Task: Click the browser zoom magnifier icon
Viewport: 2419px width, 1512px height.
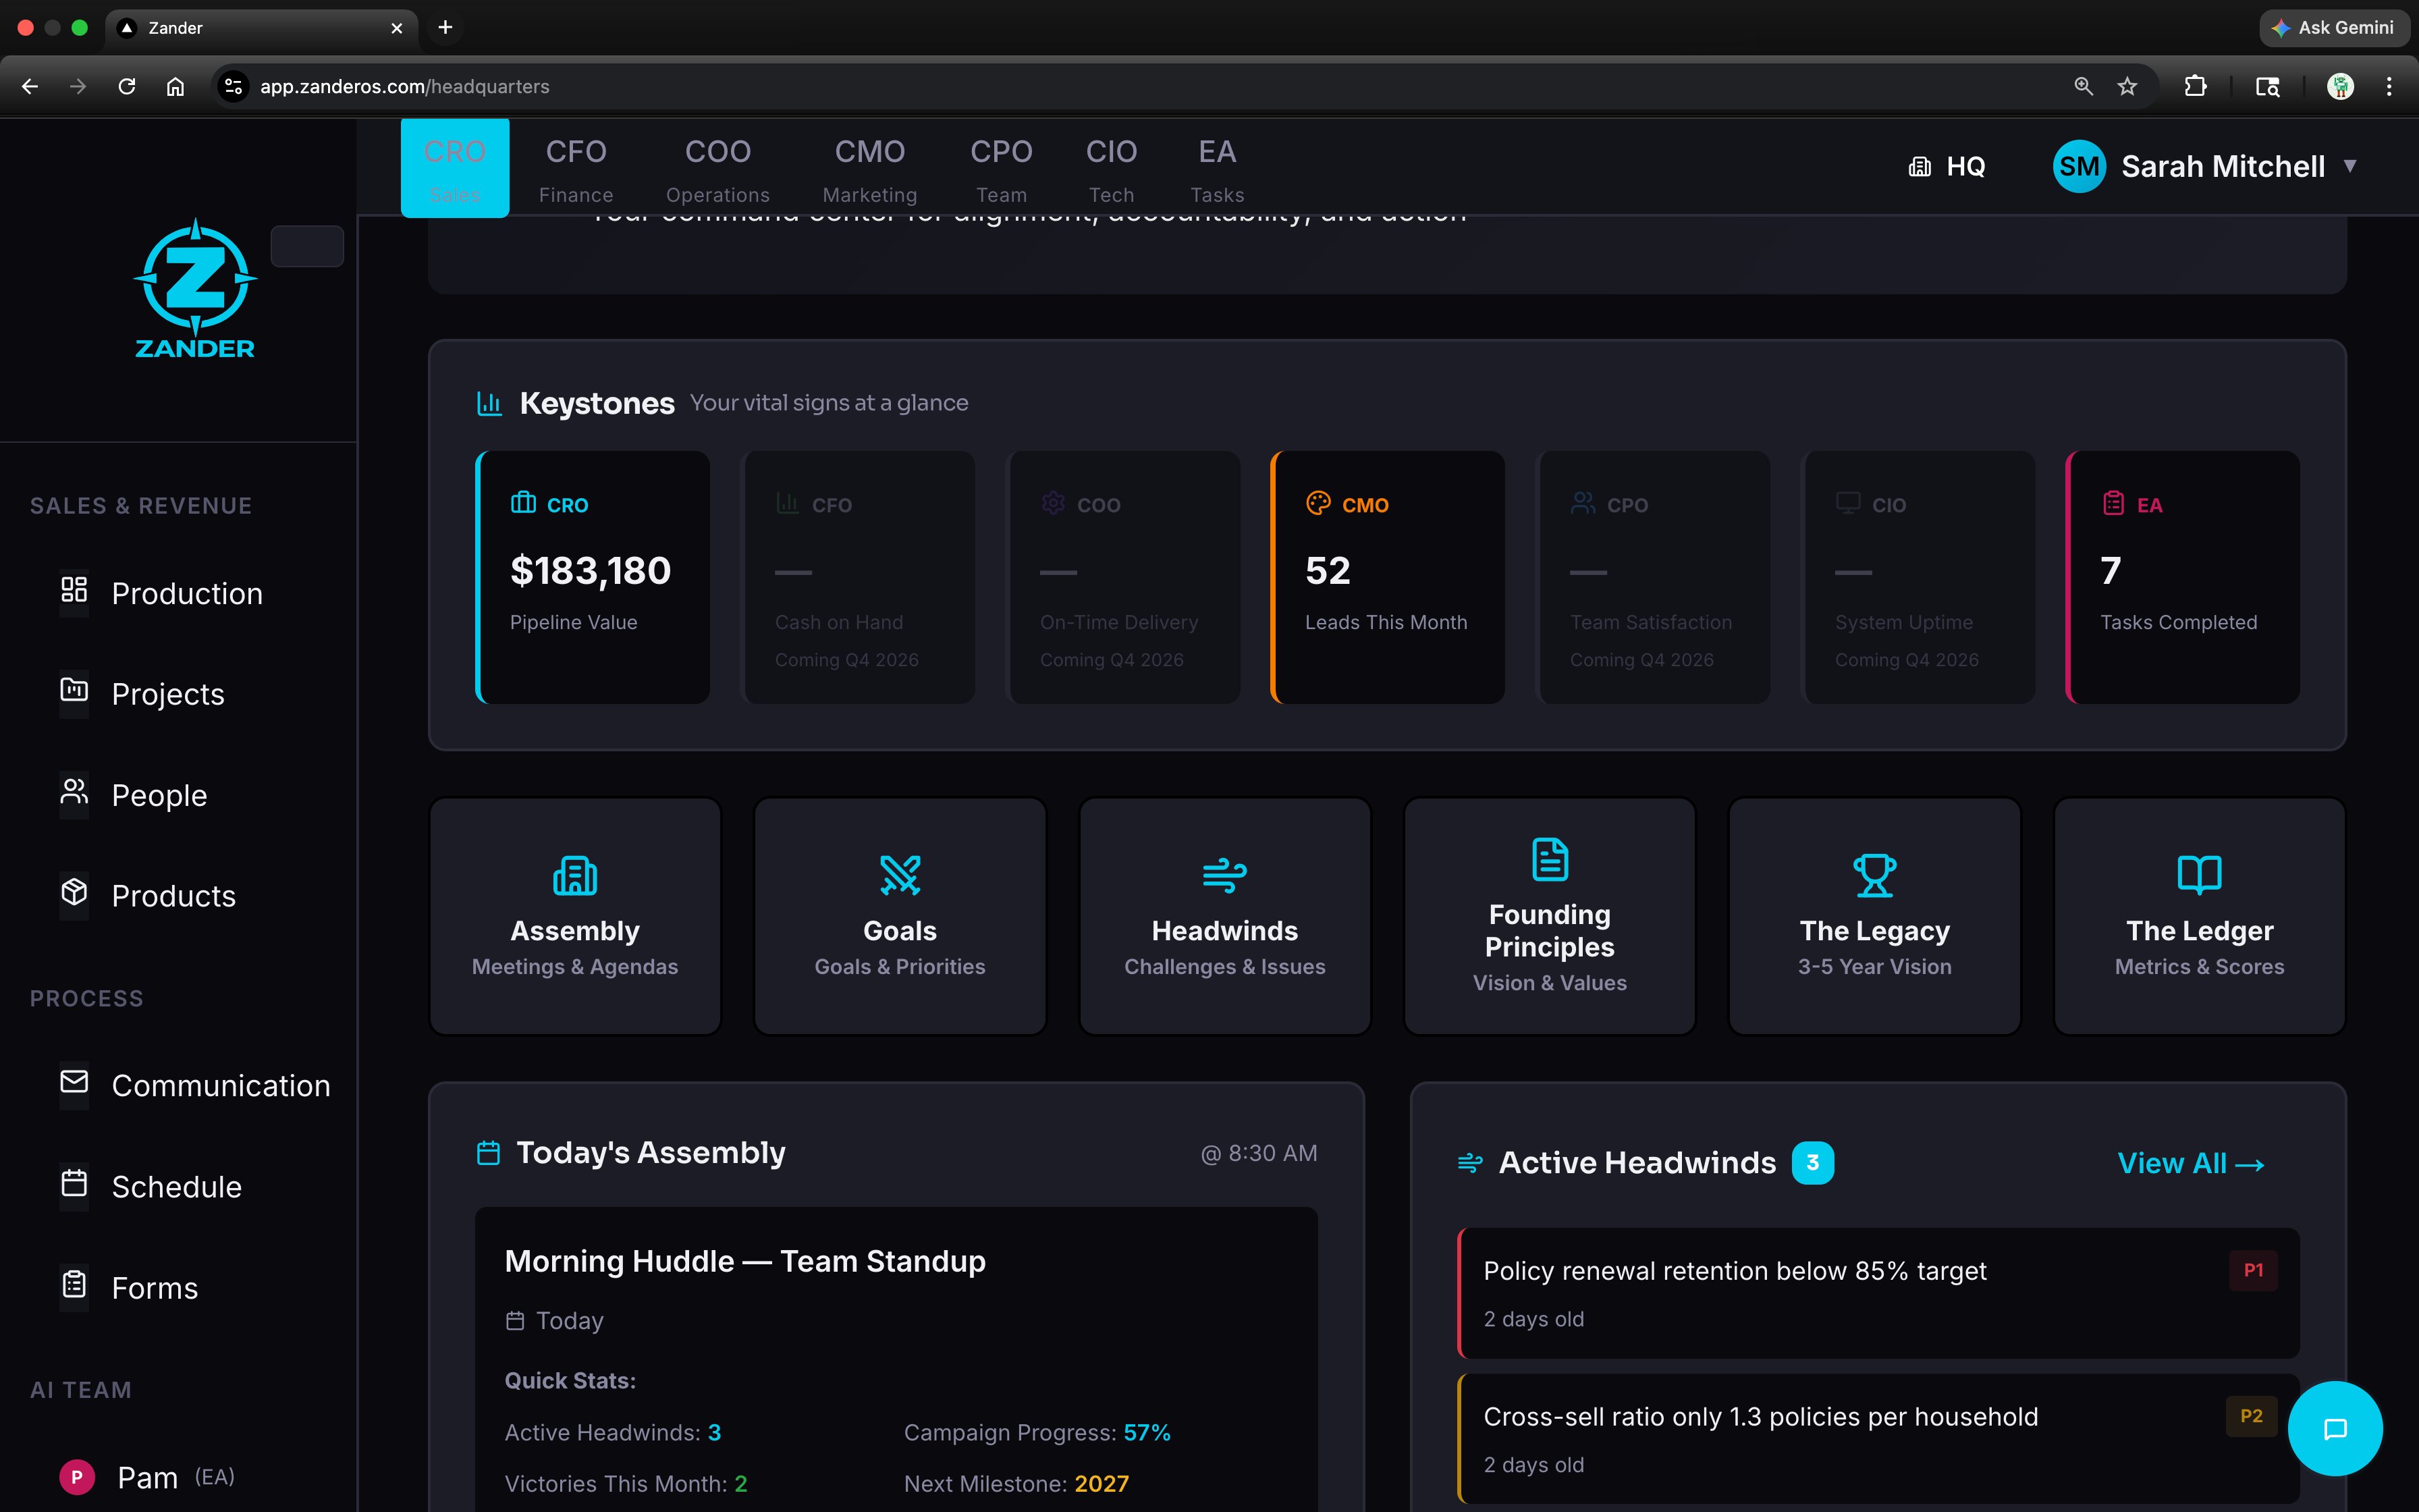Action: click(x=2083, y=87)
